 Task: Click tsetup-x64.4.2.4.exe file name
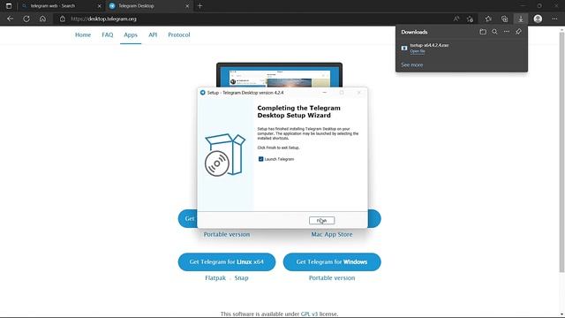click(x=429, y=45)
